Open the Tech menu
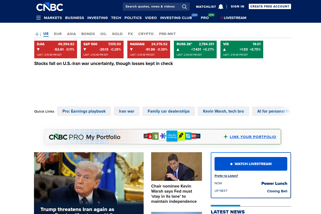 click(x=116, y=18)
